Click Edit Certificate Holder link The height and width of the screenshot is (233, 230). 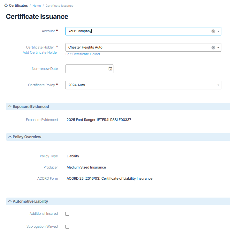tap(83, 54)
